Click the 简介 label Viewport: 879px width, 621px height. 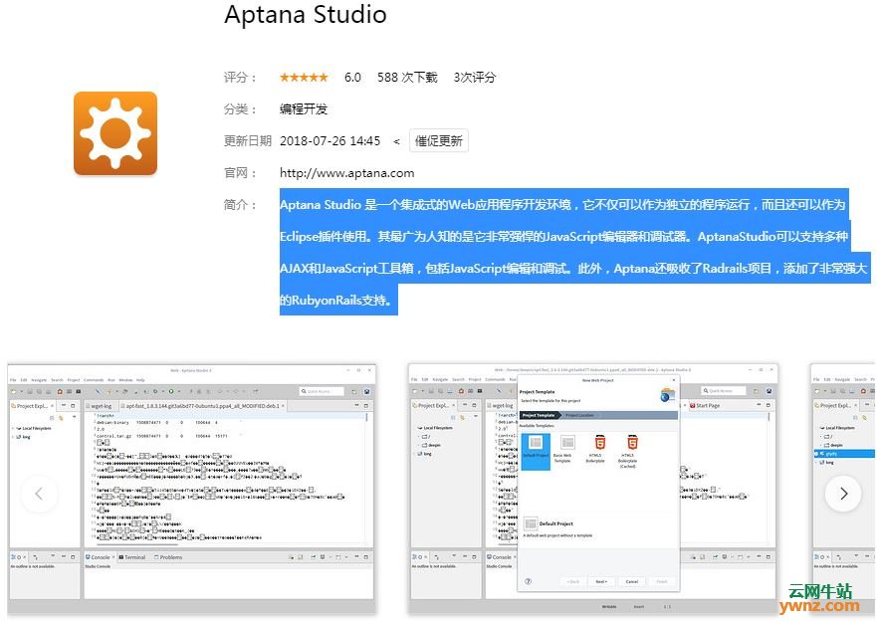(240, 205)
